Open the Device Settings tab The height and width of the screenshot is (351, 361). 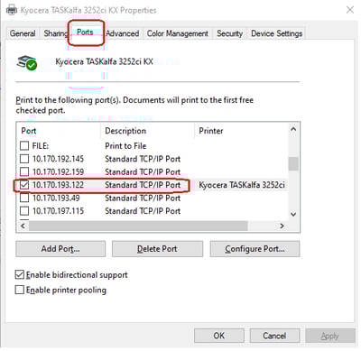(x=276, y=33)
